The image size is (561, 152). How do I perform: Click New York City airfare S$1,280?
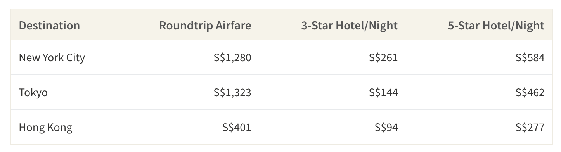[232, 58]
